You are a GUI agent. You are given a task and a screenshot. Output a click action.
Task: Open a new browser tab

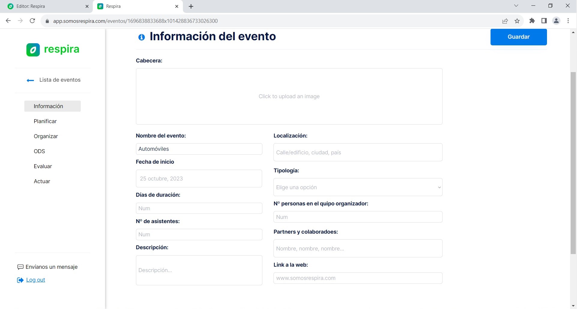191,6
